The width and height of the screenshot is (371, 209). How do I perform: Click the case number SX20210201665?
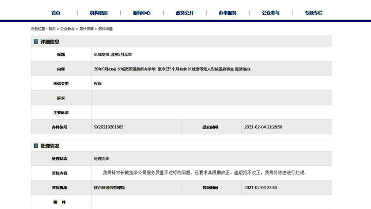(x=108, y=127)
